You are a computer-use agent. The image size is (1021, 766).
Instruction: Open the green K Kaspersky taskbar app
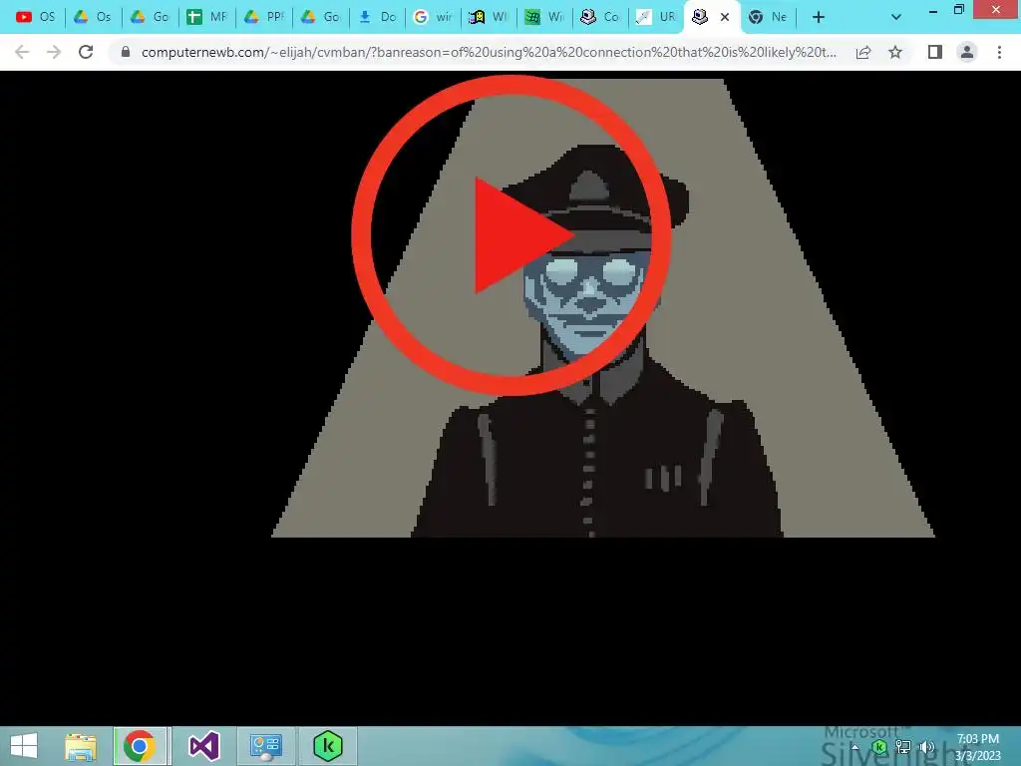point(327,746)
